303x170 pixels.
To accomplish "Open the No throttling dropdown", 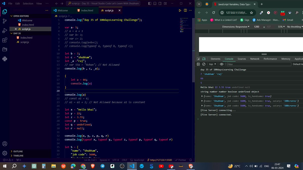I will point(295,27).
